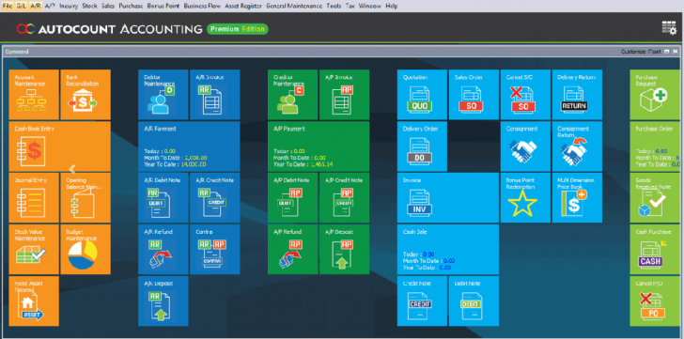Open the A/P Payment tile

click(319, 146)
